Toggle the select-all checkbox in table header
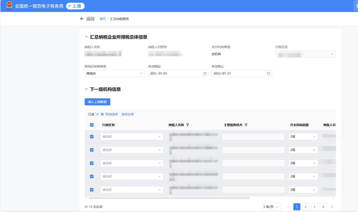This screenshot has width=358, height=212. (92, 125)
